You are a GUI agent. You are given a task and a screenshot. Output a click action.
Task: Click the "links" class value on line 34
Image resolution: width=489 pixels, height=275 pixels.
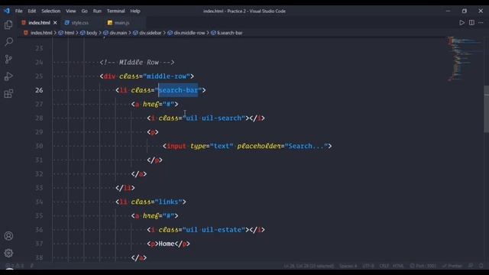[x=168, y=202]
